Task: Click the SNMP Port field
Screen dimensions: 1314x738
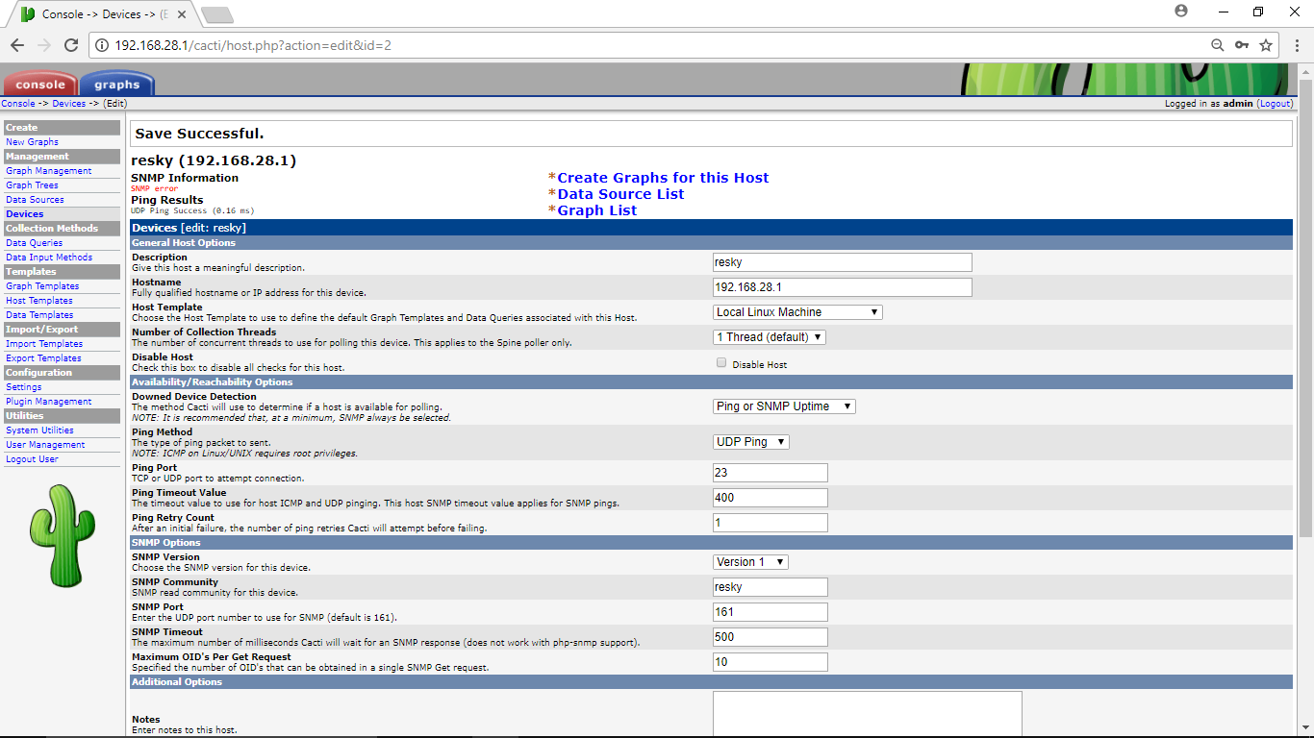Action: 771,612
